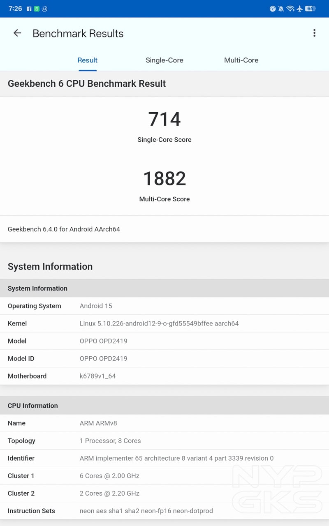Tap the muted bell icon in status bar
This screenshot has width=329, height=526.
[281, 9]
